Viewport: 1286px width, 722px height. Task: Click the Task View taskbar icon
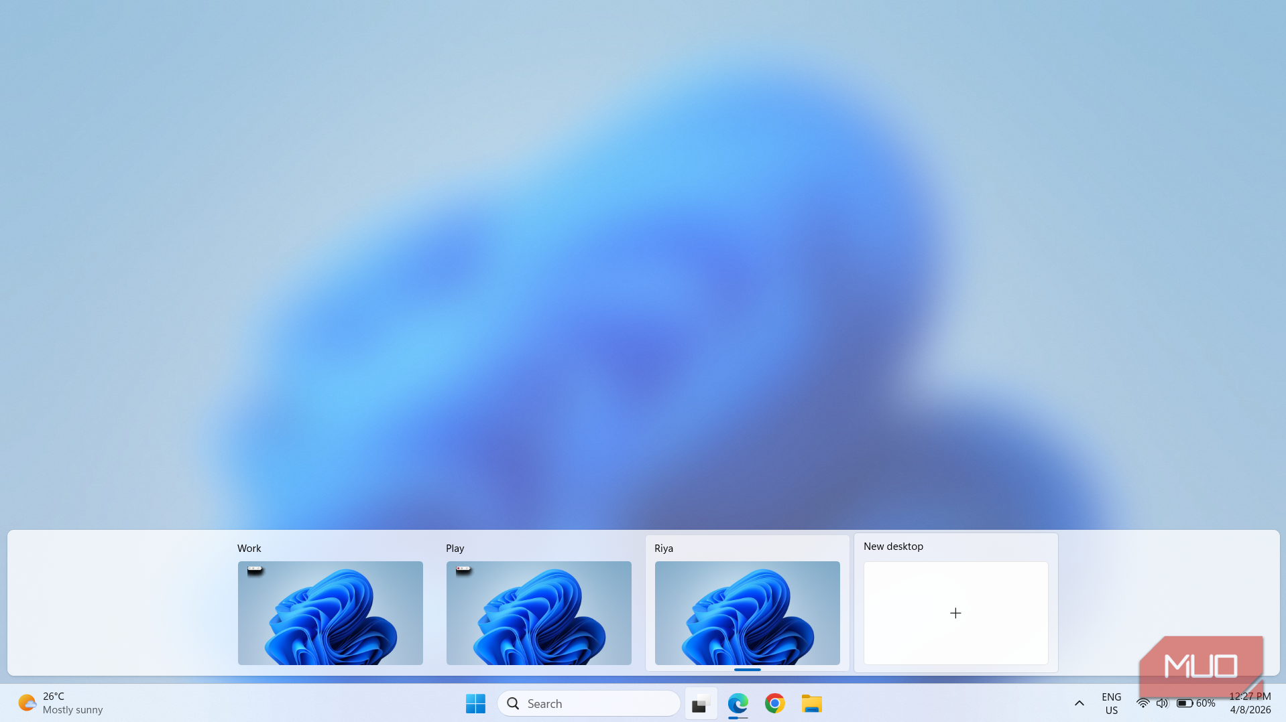click(701, 704)
